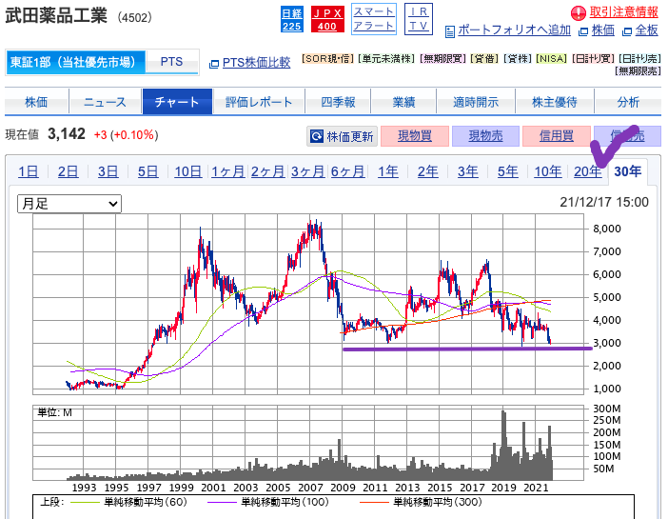Select 東証1部（当社優先市場） market toggle
The image size is (668, 519).
coord(75,62)
